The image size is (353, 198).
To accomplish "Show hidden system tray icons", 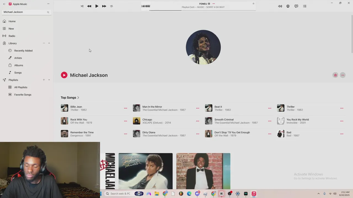I will tap(319, 194).
